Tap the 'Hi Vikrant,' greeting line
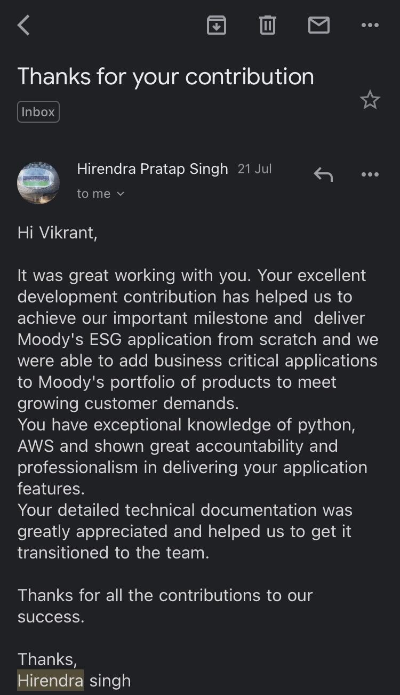The width and height of the screenshot is (400, 695). [58, 233]
